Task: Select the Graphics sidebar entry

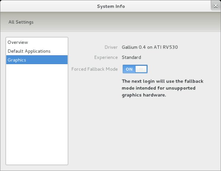Action: tap(17, 60)
